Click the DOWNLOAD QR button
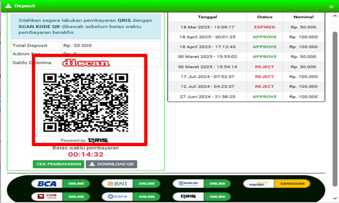Viewport: 339px width, 203px height. pyautogui.click(x=112, y=164)
